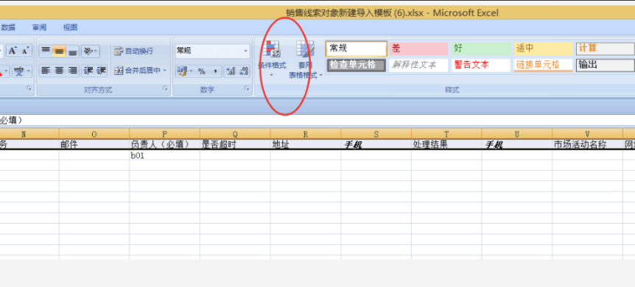Apply top vertical alignment
Viewport: 635px width, 287px height.
[46, 51]
